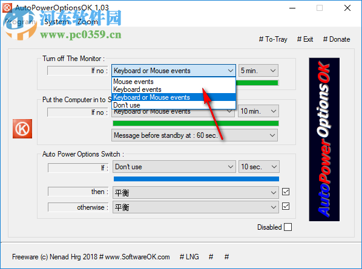This screenshot has width=362, height=269.
Task: Minimize the AutoPowerOptionsOK window
Action: tap(292, 8)
